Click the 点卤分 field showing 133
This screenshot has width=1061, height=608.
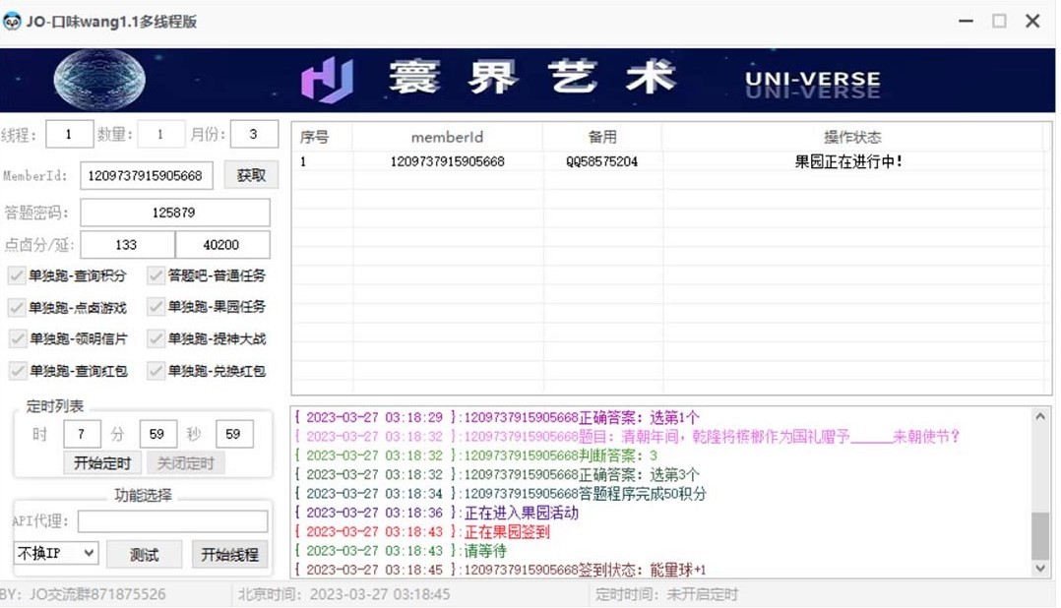pyautogui.click(x=127, y=245)
